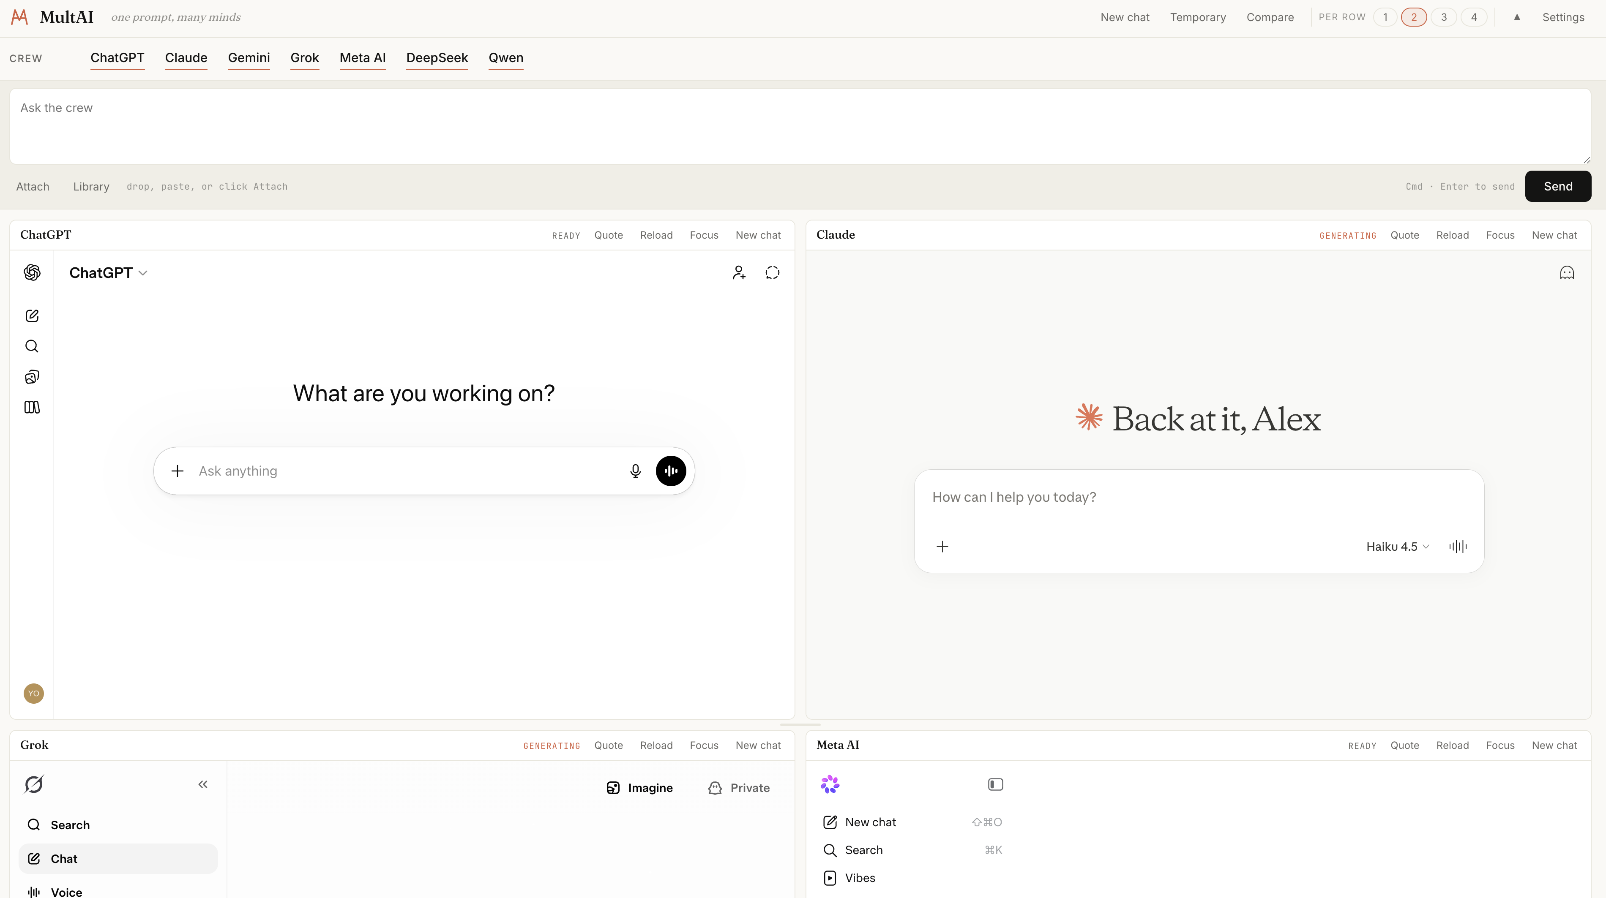Click Quote in Grok panel header
Viewport: 1606px width, 898px height.
coord(609,746)
